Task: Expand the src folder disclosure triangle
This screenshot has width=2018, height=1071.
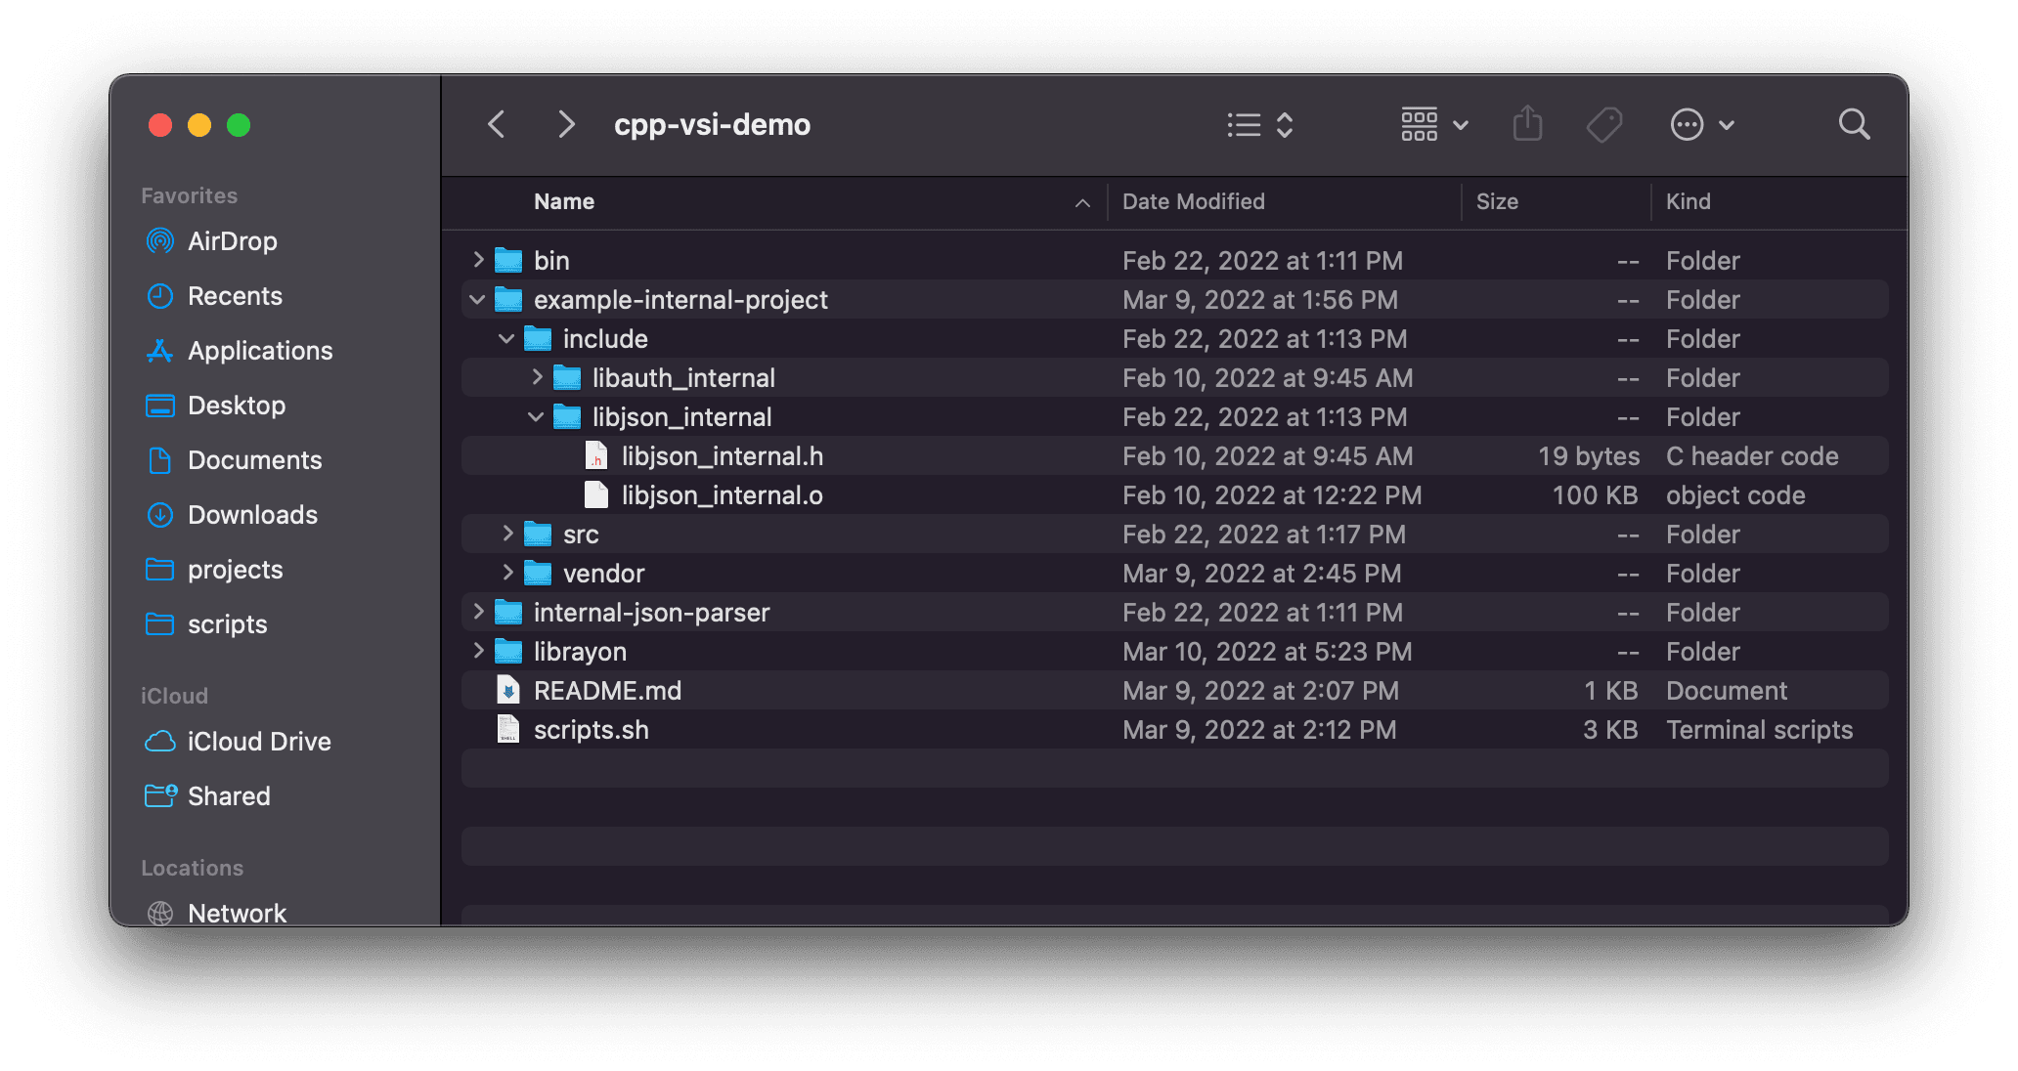Action: click(506, 534)
